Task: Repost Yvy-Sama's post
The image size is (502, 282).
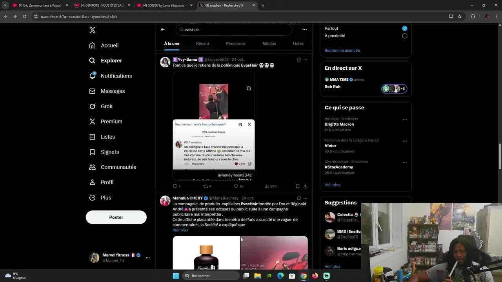Action: coord(207,186)
